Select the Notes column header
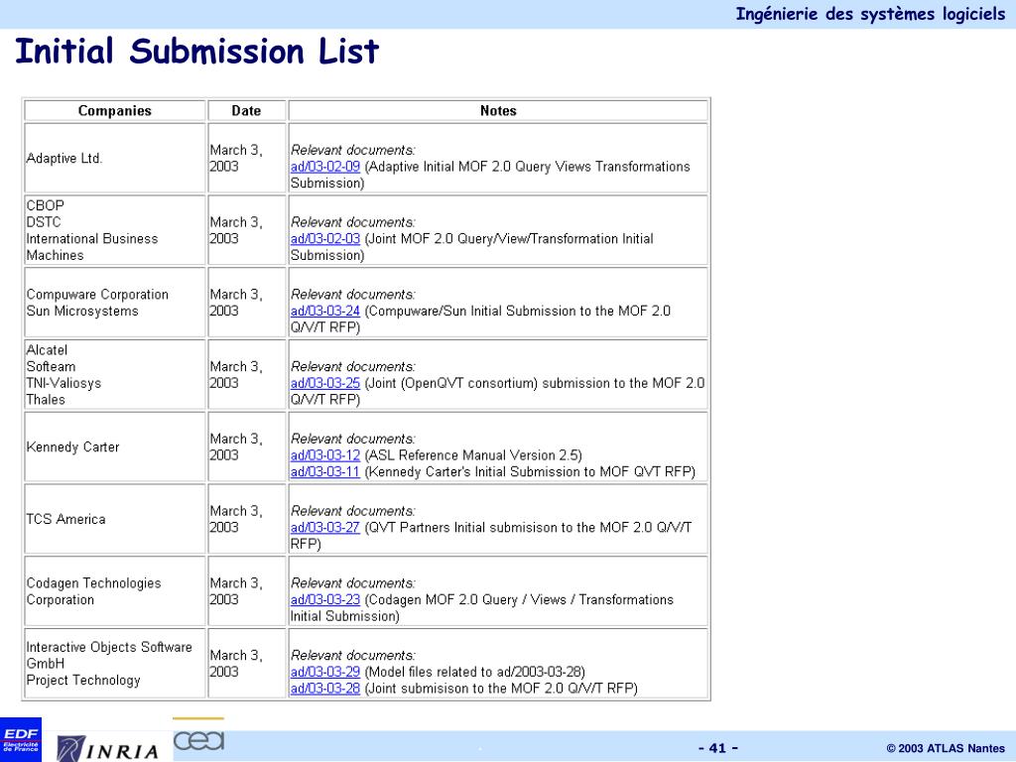The height and width of the screenshot is (762, 1016). pyautogui.click(x=498, y=111)
